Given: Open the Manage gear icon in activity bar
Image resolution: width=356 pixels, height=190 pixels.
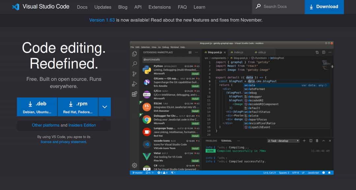Looking at the screenshot, I should 134,165.
